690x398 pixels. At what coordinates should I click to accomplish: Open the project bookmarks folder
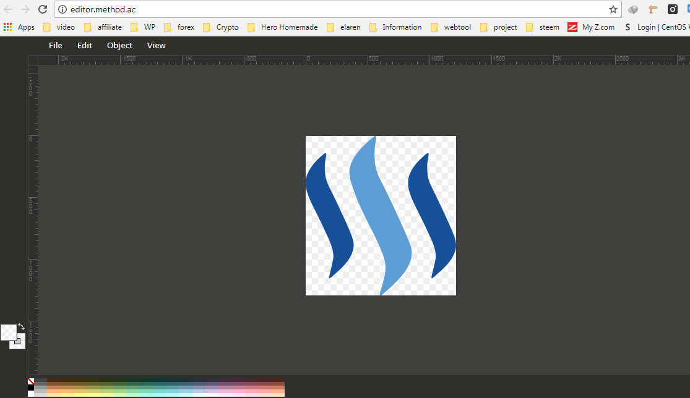(498, 27)
